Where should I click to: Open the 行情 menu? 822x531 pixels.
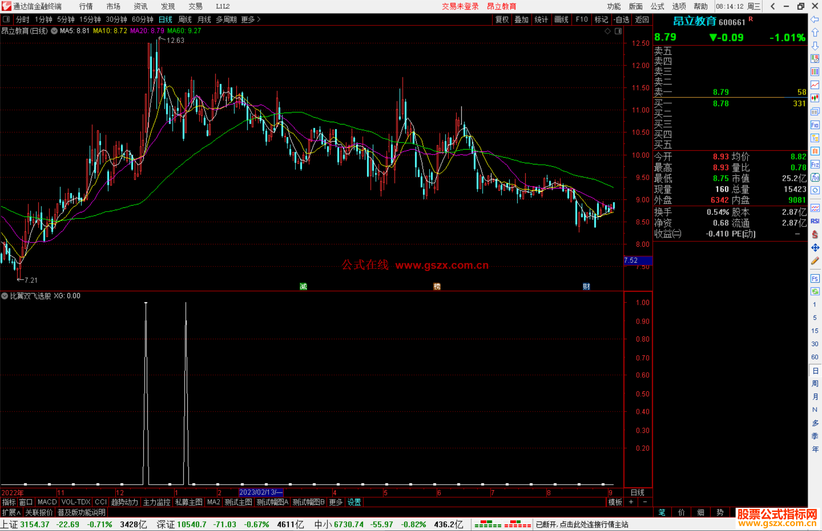pyautogui.click(x=86, y=6)
